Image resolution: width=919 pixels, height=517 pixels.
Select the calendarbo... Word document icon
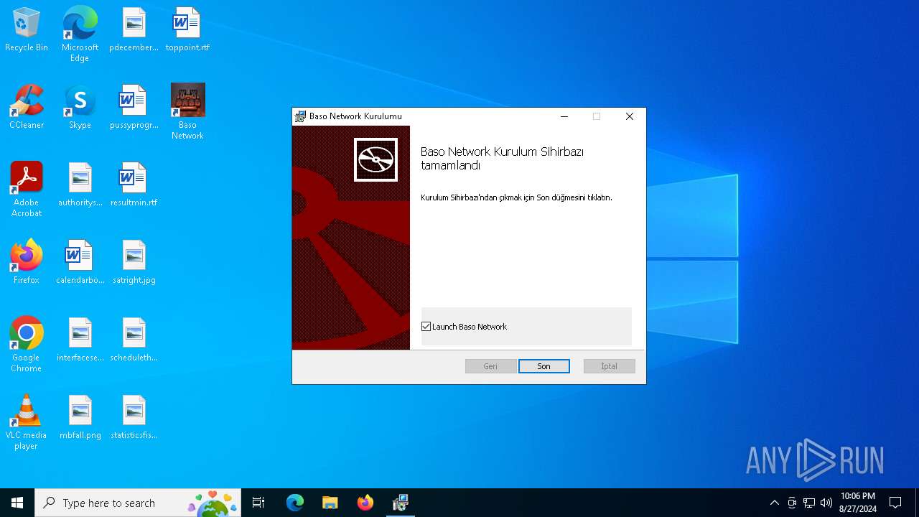(x=80, y=262)
